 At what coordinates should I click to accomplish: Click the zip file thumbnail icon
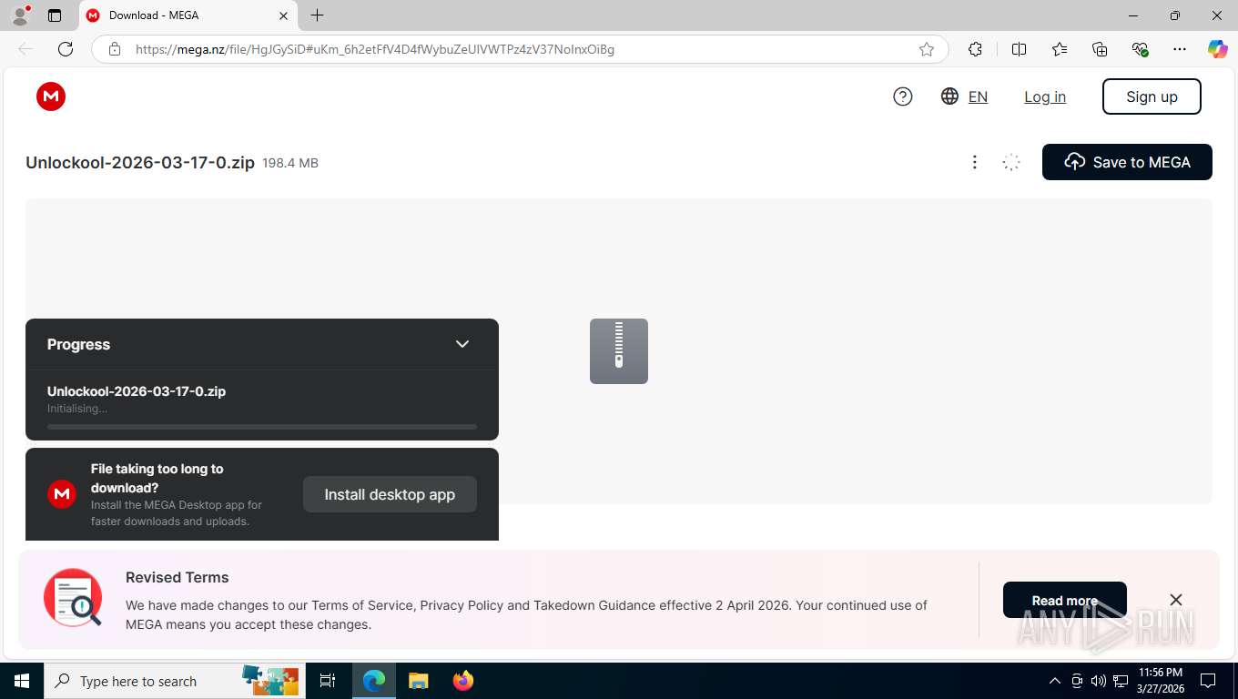click(619, 351)
